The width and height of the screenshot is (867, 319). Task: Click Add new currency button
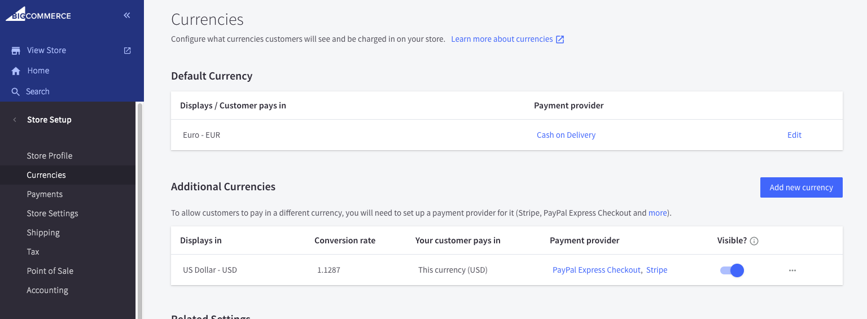(x=801, y=187)
